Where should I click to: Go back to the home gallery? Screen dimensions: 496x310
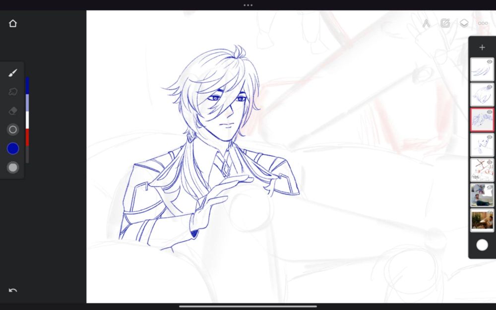(13, 23)
